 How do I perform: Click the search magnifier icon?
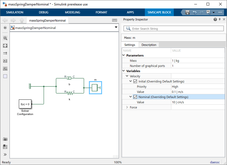coord(128,28)
